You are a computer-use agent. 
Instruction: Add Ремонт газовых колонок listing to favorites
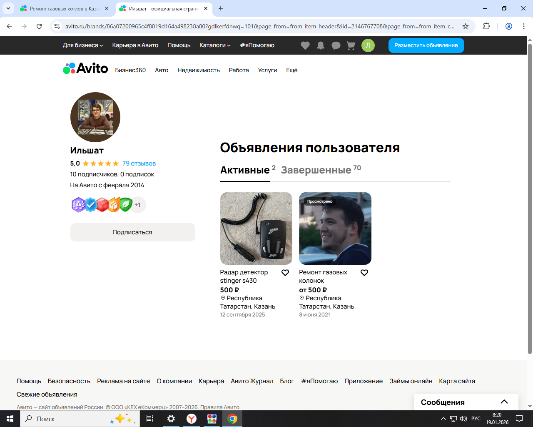364,273
